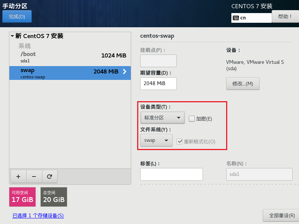Click the 名称(N) field showing sda1

pyautogui.click(x=259, y=174)
